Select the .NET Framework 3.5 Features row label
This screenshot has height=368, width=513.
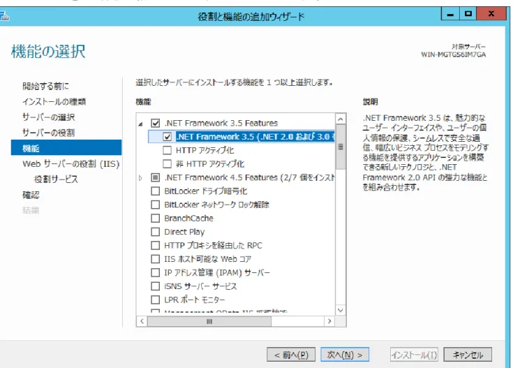click(221, 123)
